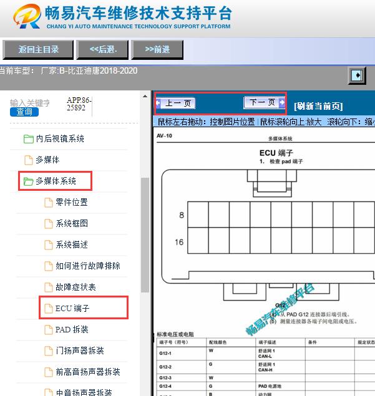Click the page icon beside 前高音扬声器拆装
Image resolution: width=375 pixels, height=396 pixels.
(x=49, y=372)
